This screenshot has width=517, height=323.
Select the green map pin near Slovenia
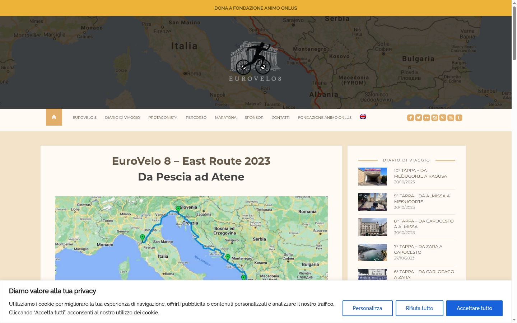[178, 209]
